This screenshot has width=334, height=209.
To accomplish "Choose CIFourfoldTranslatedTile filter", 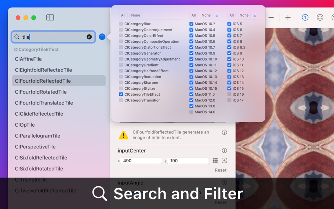I will click(59, 103).
